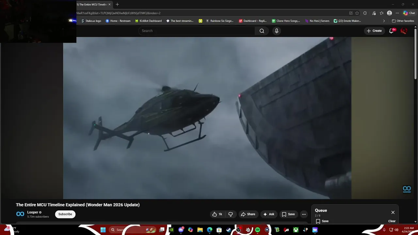Open Dashboard – Repli... bookmark
The image size is (418, 235).
pos(253,21)
